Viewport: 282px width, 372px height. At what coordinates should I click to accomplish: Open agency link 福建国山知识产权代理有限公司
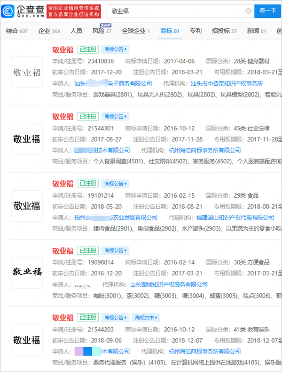235,218
